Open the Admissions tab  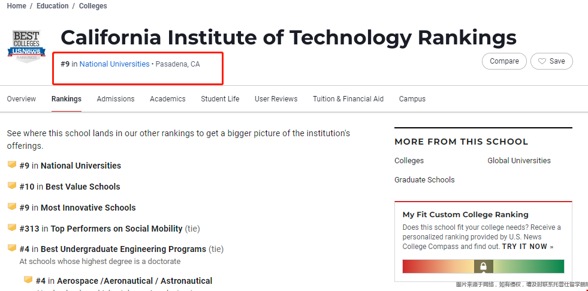click(116, 99)
